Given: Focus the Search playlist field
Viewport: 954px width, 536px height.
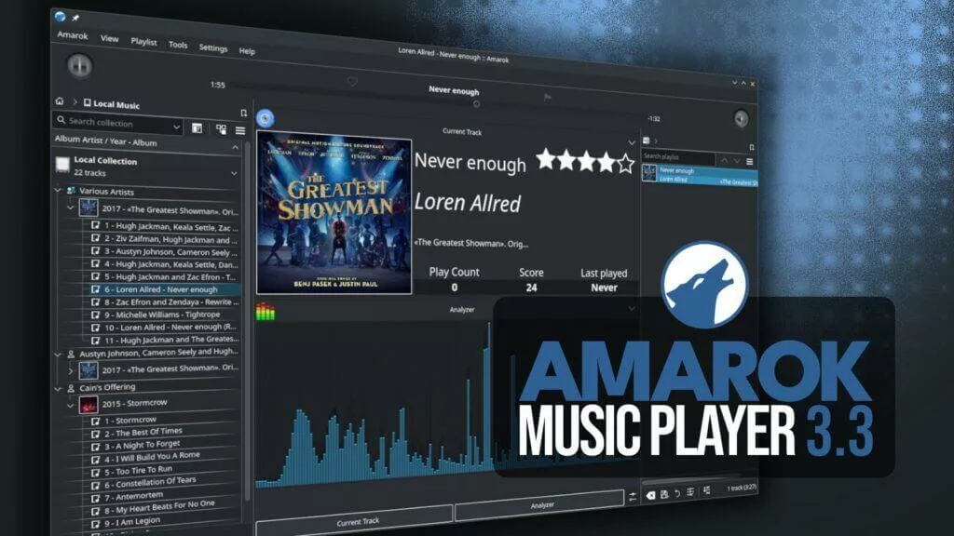Looking at the screenshot, I should [x=678, y=157].
